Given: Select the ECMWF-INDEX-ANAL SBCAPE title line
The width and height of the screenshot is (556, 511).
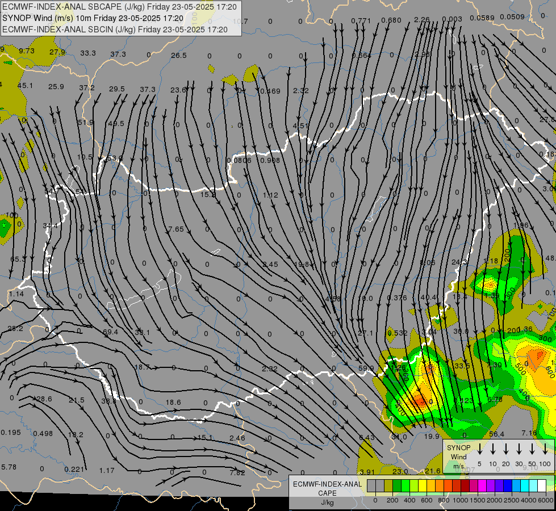Looking at the screenshot, I should point(119,7).
